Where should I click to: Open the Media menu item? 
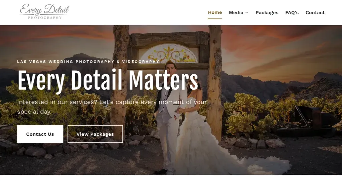coord(236,13)
